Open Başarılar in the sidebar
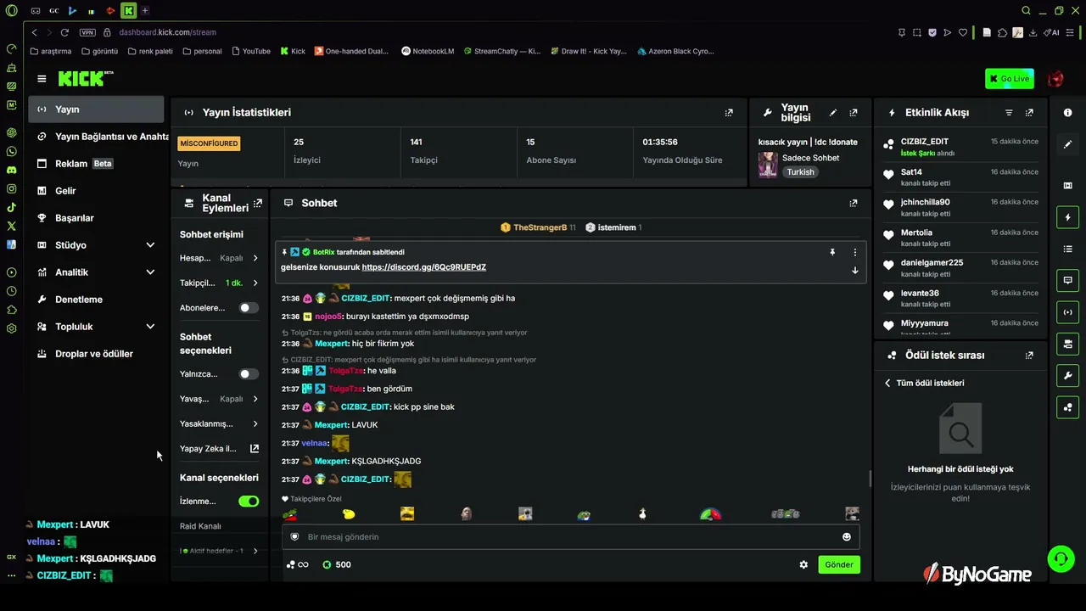This screenshot has width=1086, height=611. tap(96, 218)
